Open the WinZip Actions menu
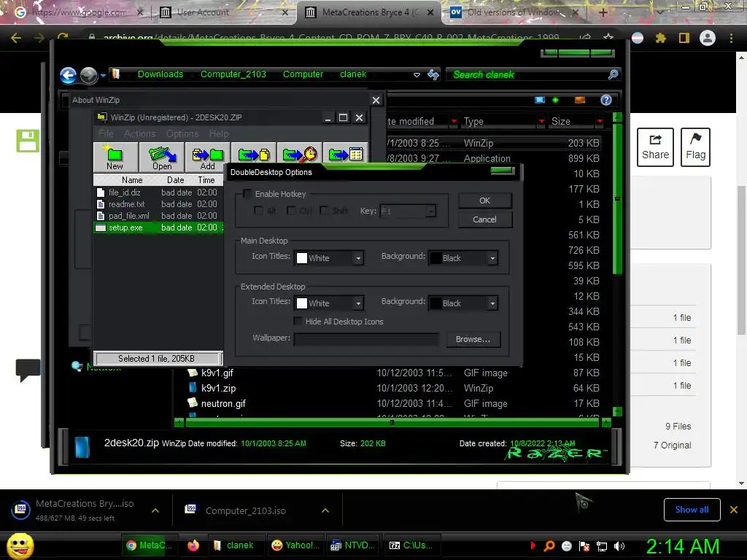Screen dimensions: 747x560 click(139, 134)
